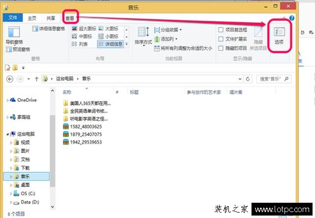315x218 pixels.
Task: Open the recent locations dropdown arrow
Action: pos(29,79)
